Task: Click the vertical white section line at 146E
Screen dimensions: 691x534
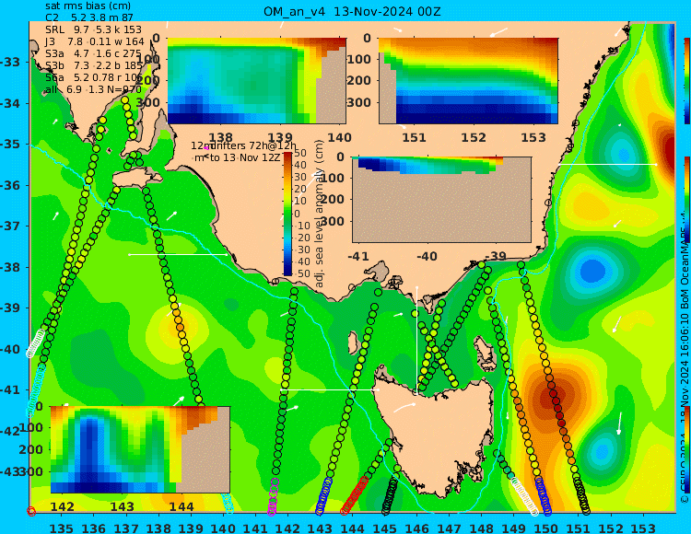Action: click(x=416, y=340)
